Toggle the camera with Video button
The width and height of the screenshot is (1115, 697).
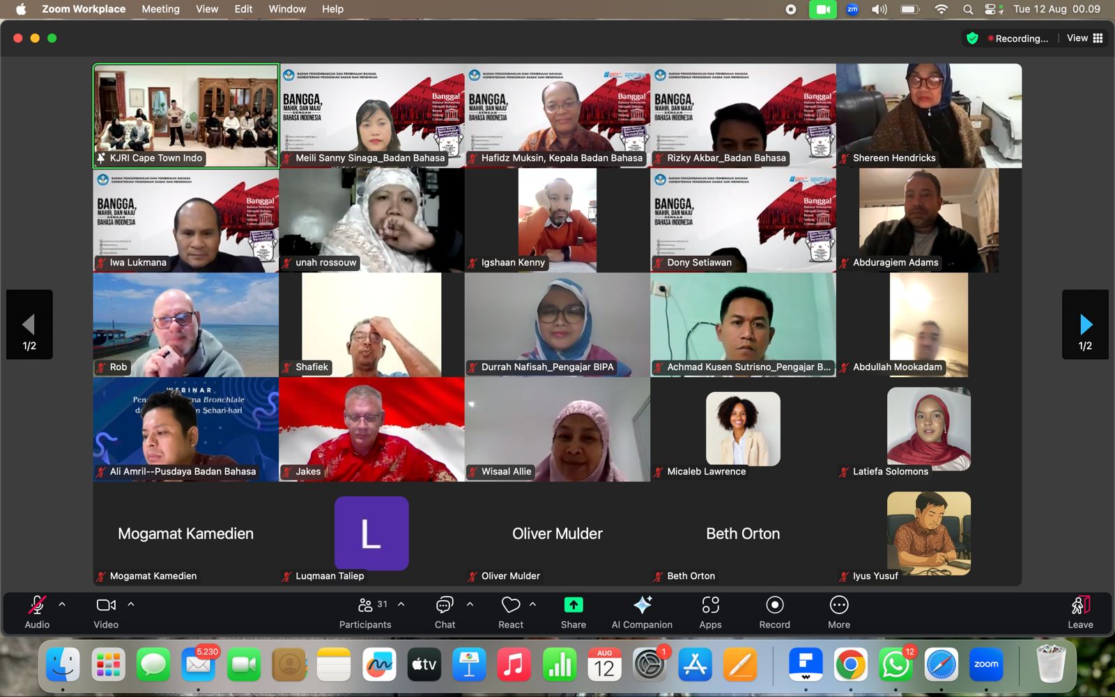pyautogui.click(x=106, y=613)
